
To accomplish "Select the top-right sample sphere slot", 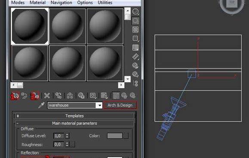I will (x=105, y=26).
